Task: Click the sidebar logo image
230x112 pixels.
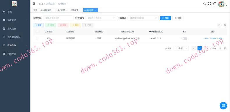Action: tap(14, 4)
